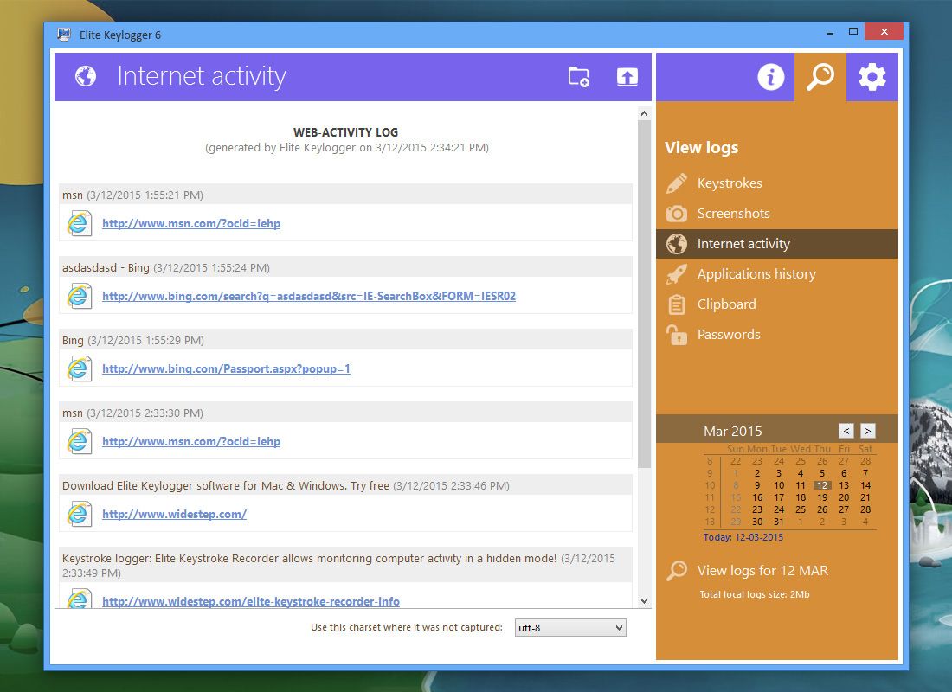Image resolution: width=952 pixels, height=692 pixels.
Task: Click the rocket icon next to Applications history
Action: [x=677, y=274]
